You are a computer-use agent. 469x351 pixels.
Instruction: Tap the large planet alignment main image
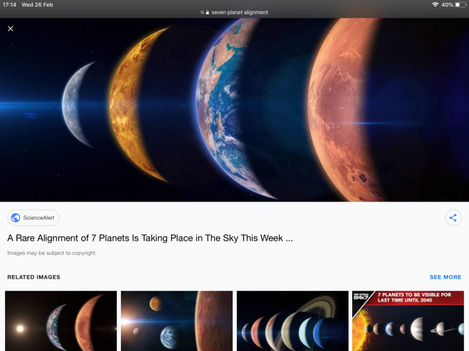234,110
